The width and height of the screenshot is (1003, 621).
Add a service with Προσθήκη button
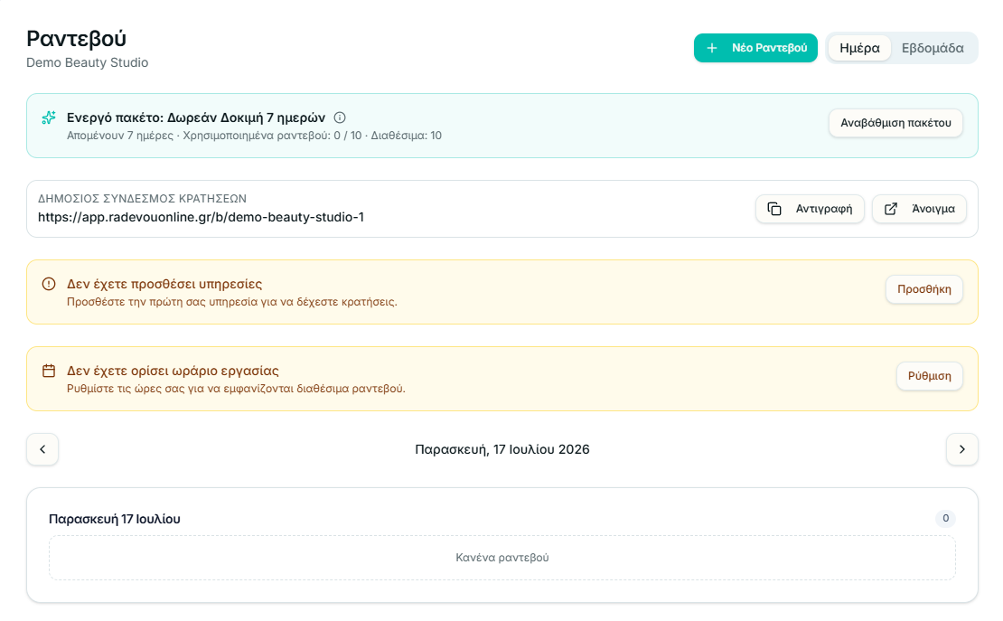923,289
